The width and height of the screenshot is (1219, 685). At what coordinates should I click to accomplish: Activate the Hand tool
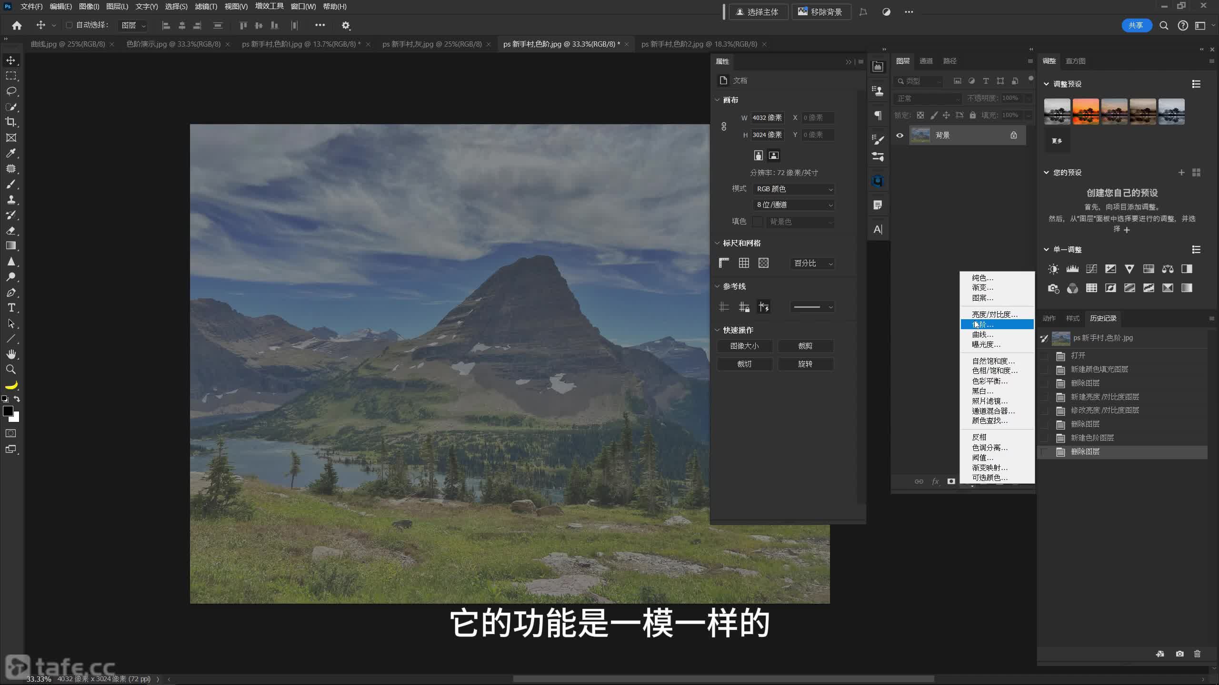click(x=10, y=354)
